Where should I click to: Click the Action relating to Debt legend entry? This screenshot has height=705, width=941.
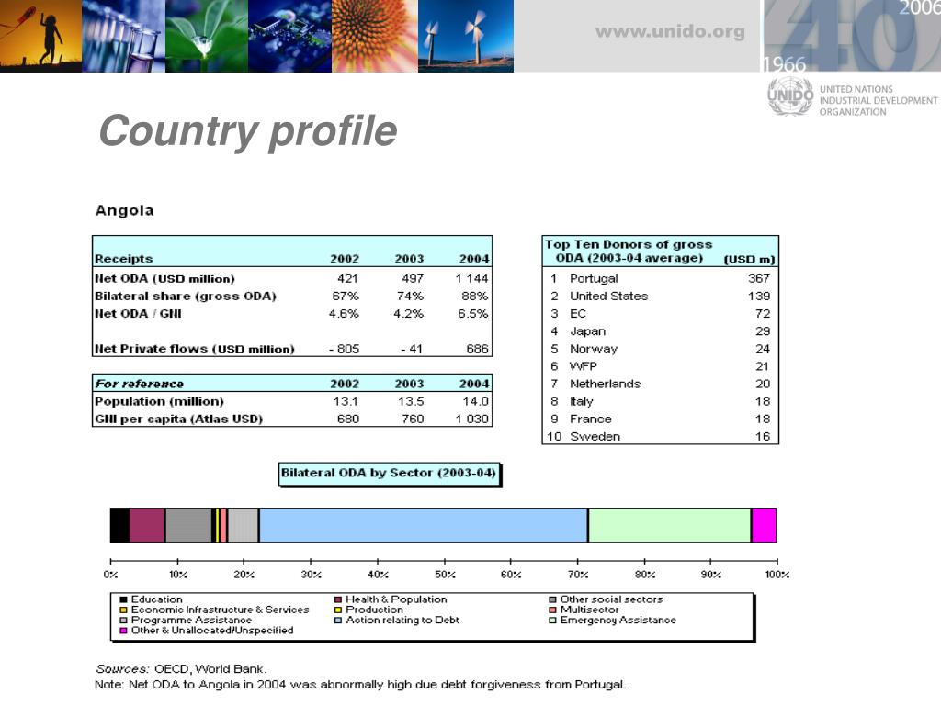397,620
